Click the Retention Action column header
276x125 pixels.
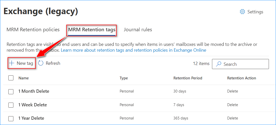(242, 78)
